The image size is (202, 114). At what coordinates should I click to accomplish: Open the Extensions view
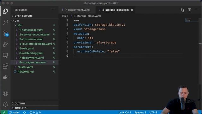pos(5,66)
